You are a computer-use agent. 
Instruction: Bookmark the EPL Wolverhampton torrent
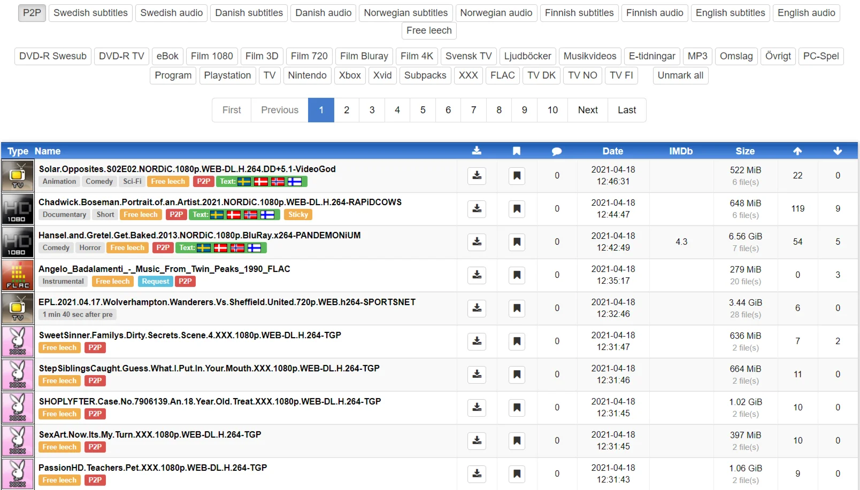pos(517,308)
